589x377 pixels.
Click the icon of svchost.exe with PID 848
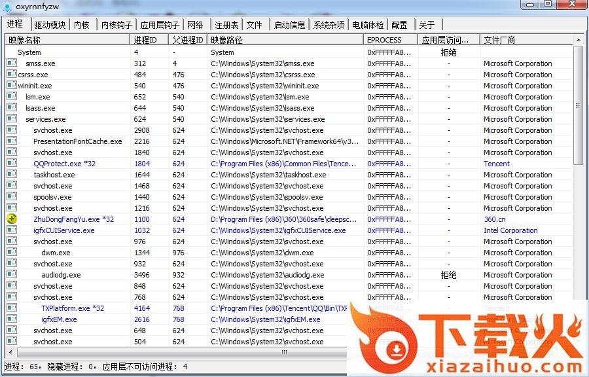pos(12,285)
